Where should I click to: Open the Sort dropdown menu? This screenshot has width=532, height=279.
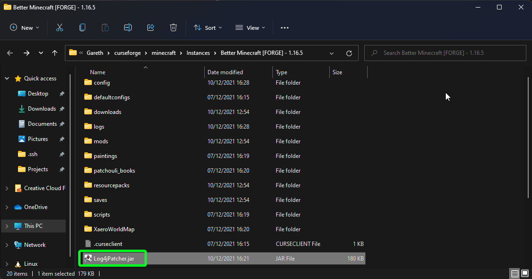tap(207, 28)
